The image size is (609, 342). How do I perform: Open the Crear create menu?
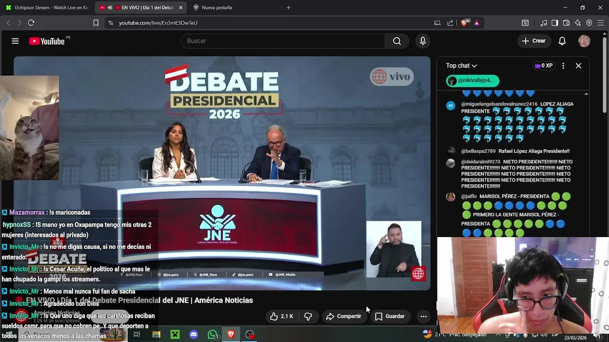click(x=534, y=41)
